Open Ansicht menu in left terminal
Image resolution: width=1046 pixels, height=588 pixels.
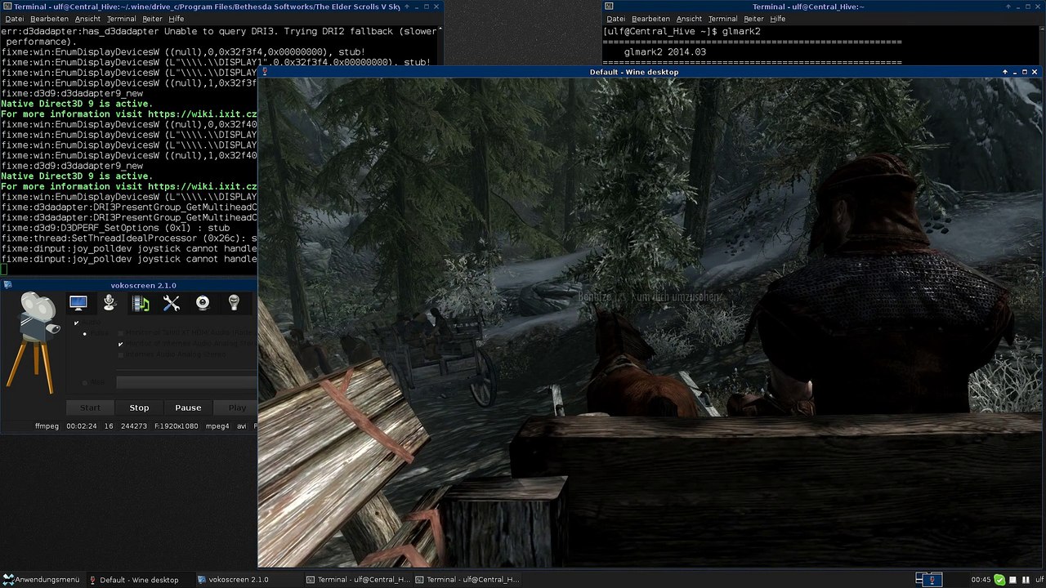click(x=87, y=19)
